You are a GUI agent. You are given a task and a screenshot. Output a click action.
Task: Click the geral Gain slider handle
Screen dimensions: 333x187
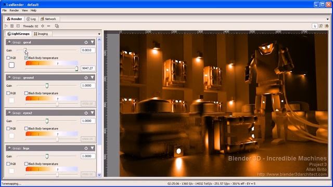click(x=25, y=50)
